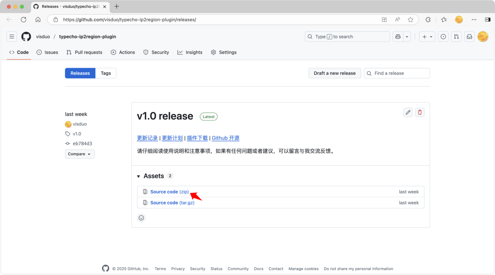This screenshot has height=275, width=495.
Task: Open the GitHub hamburger navigation menu
Action: point(11,37)
